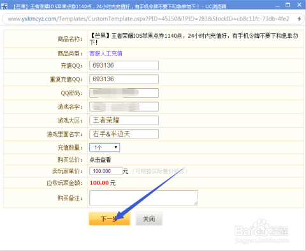Click the 重复充值QQ input field

point(124,79)
